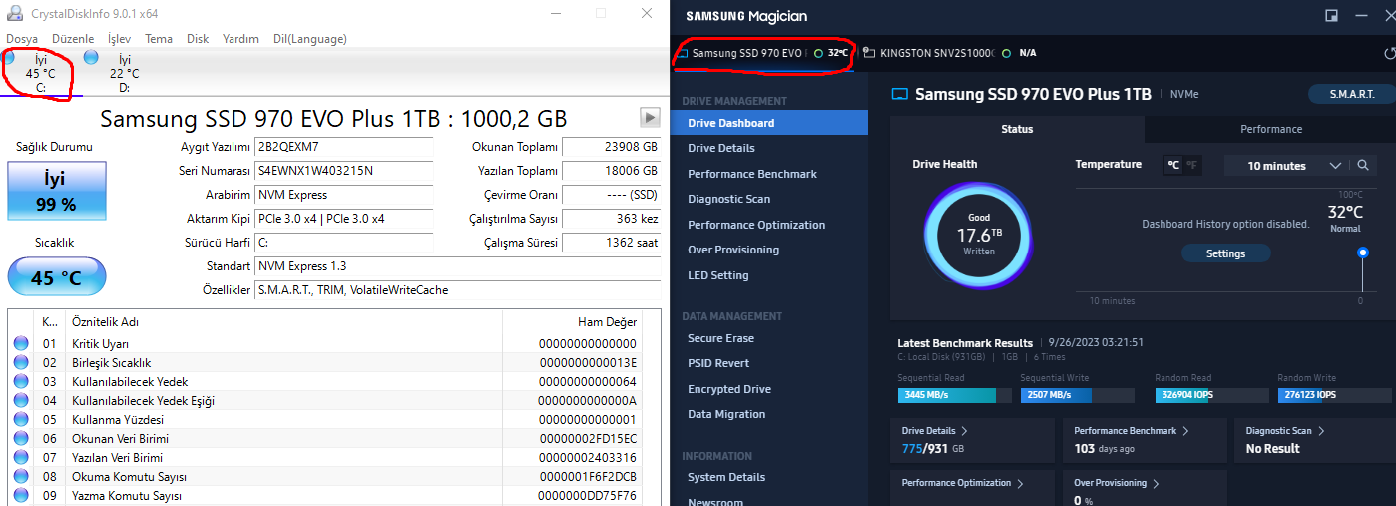This screenshot has height=506, width=1396.
Task: Click the Samsung Magician compact-mode window icon
Action: click(x=1331, y=16)
